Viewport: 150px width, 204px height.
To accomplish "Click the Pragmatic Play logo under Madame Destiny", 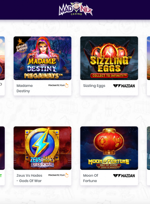I will click(x=58, y=85).
